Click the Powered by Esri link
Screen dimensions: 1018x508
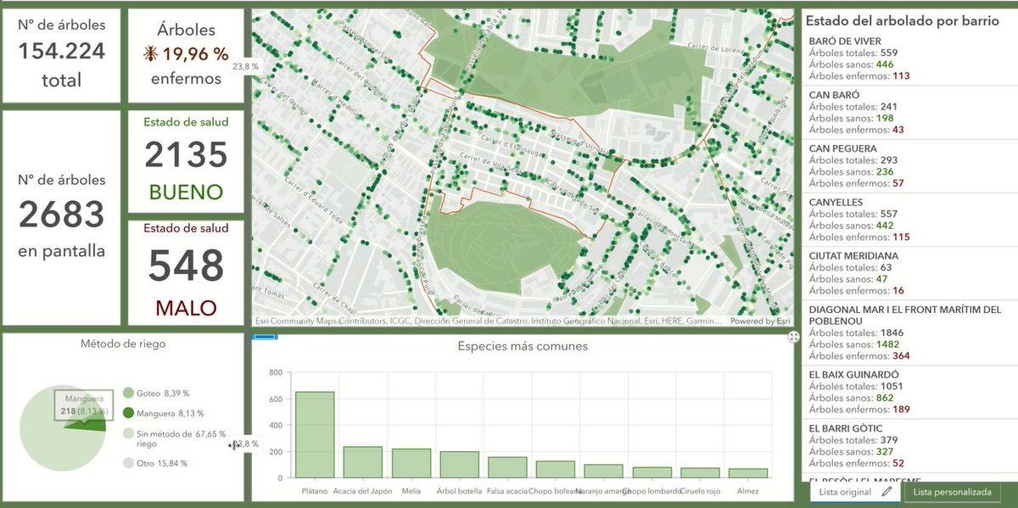click(x=761, y=321)
